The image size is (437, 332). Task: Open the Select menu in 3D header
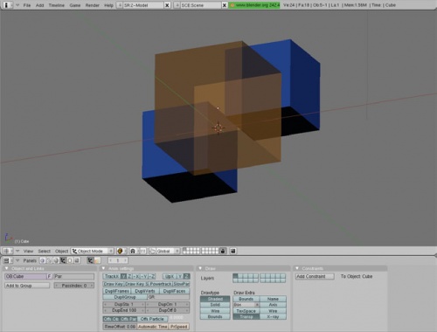coord(45,251)
